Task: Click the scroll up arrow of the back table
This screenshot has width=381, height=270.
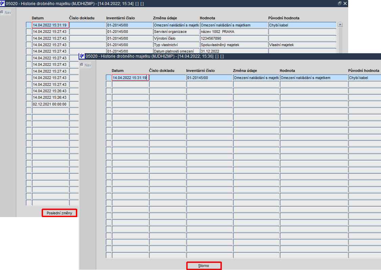Action: 340,24
